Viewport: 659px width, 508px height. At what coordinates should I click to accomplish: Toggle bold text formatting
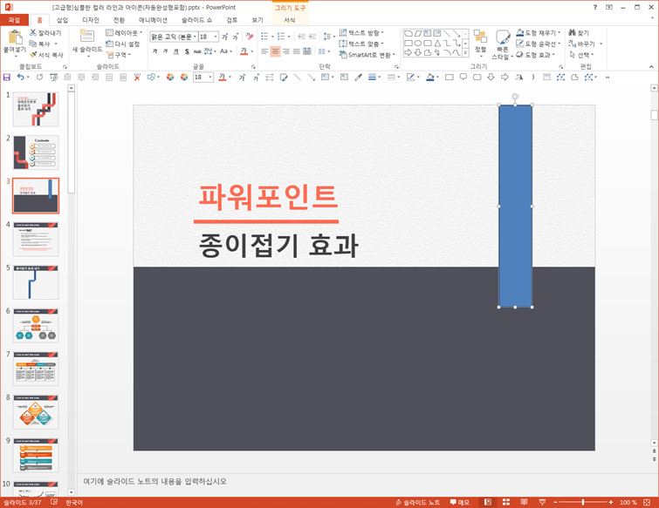tap(155, 51)
